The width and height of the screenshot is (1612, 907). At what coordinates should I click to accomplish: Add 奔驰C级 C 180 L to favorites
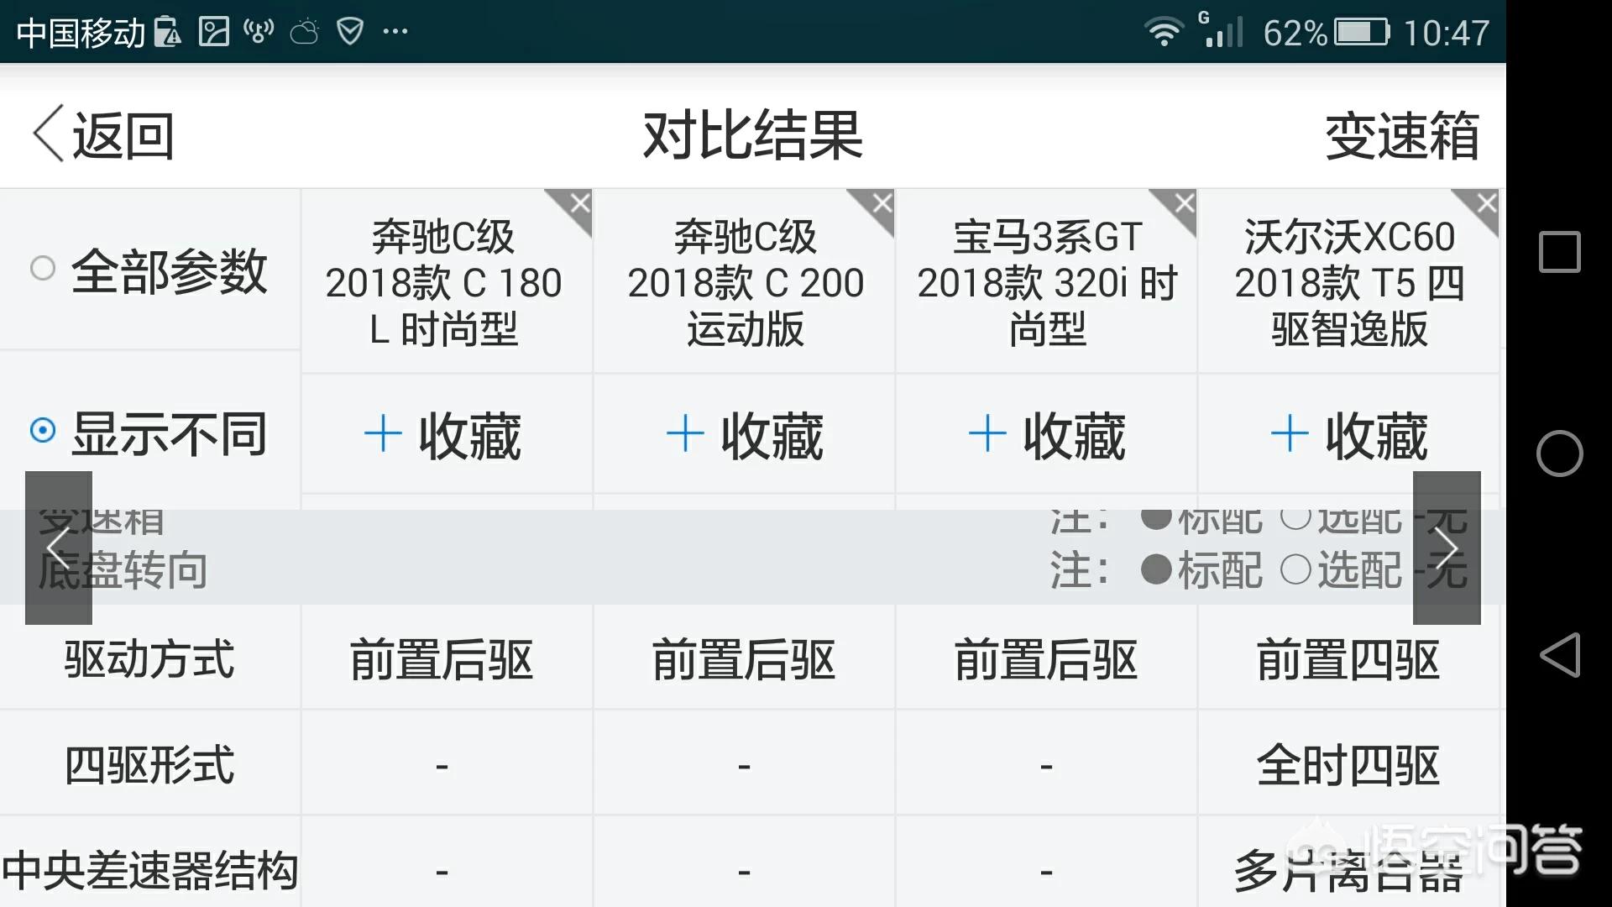[442, 435]
